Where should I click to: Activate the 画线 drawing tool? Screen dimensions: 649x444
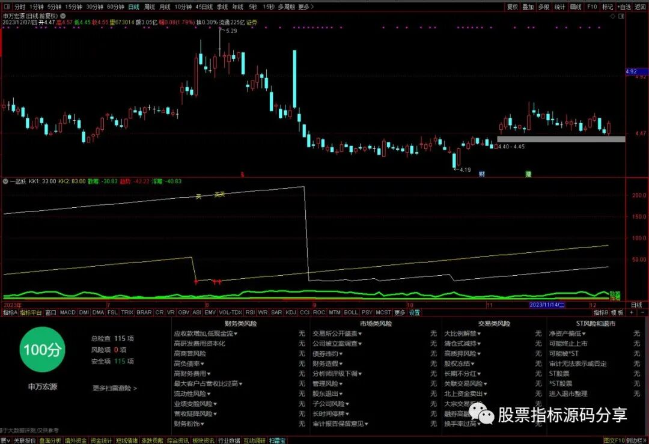click(576, 7)
